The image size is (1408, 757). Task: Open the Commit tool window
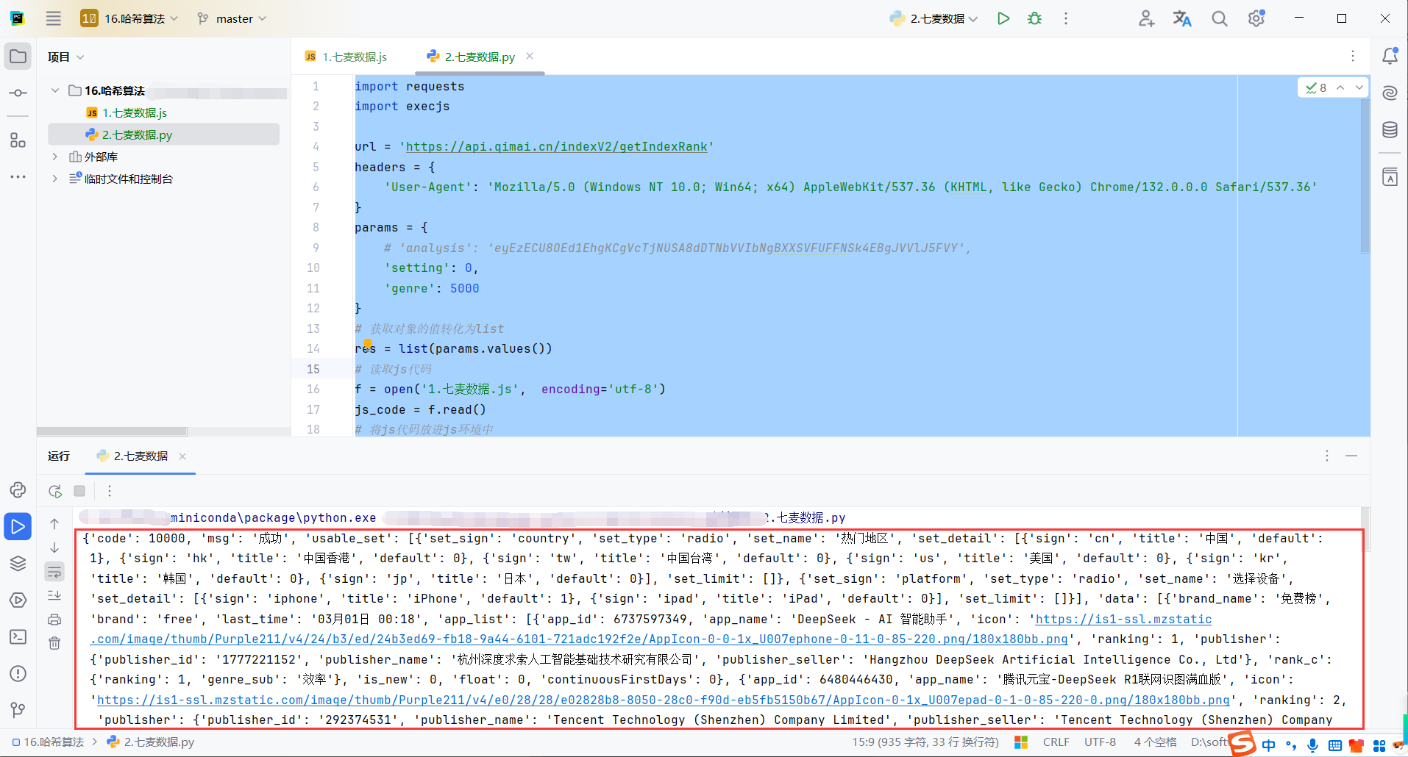(x=18, y=93)
